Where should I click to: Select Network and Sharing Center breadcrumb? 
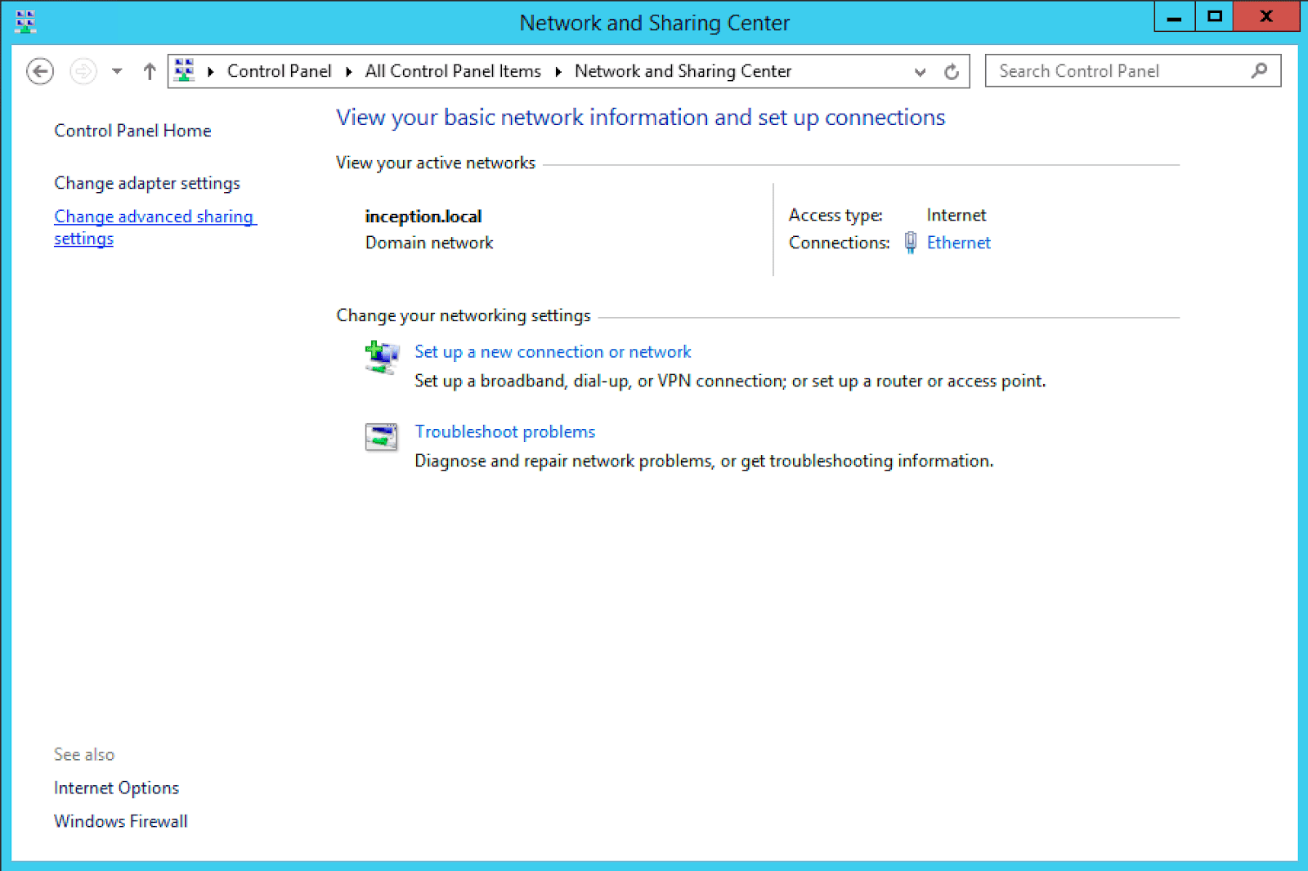[x=683, y=71]
